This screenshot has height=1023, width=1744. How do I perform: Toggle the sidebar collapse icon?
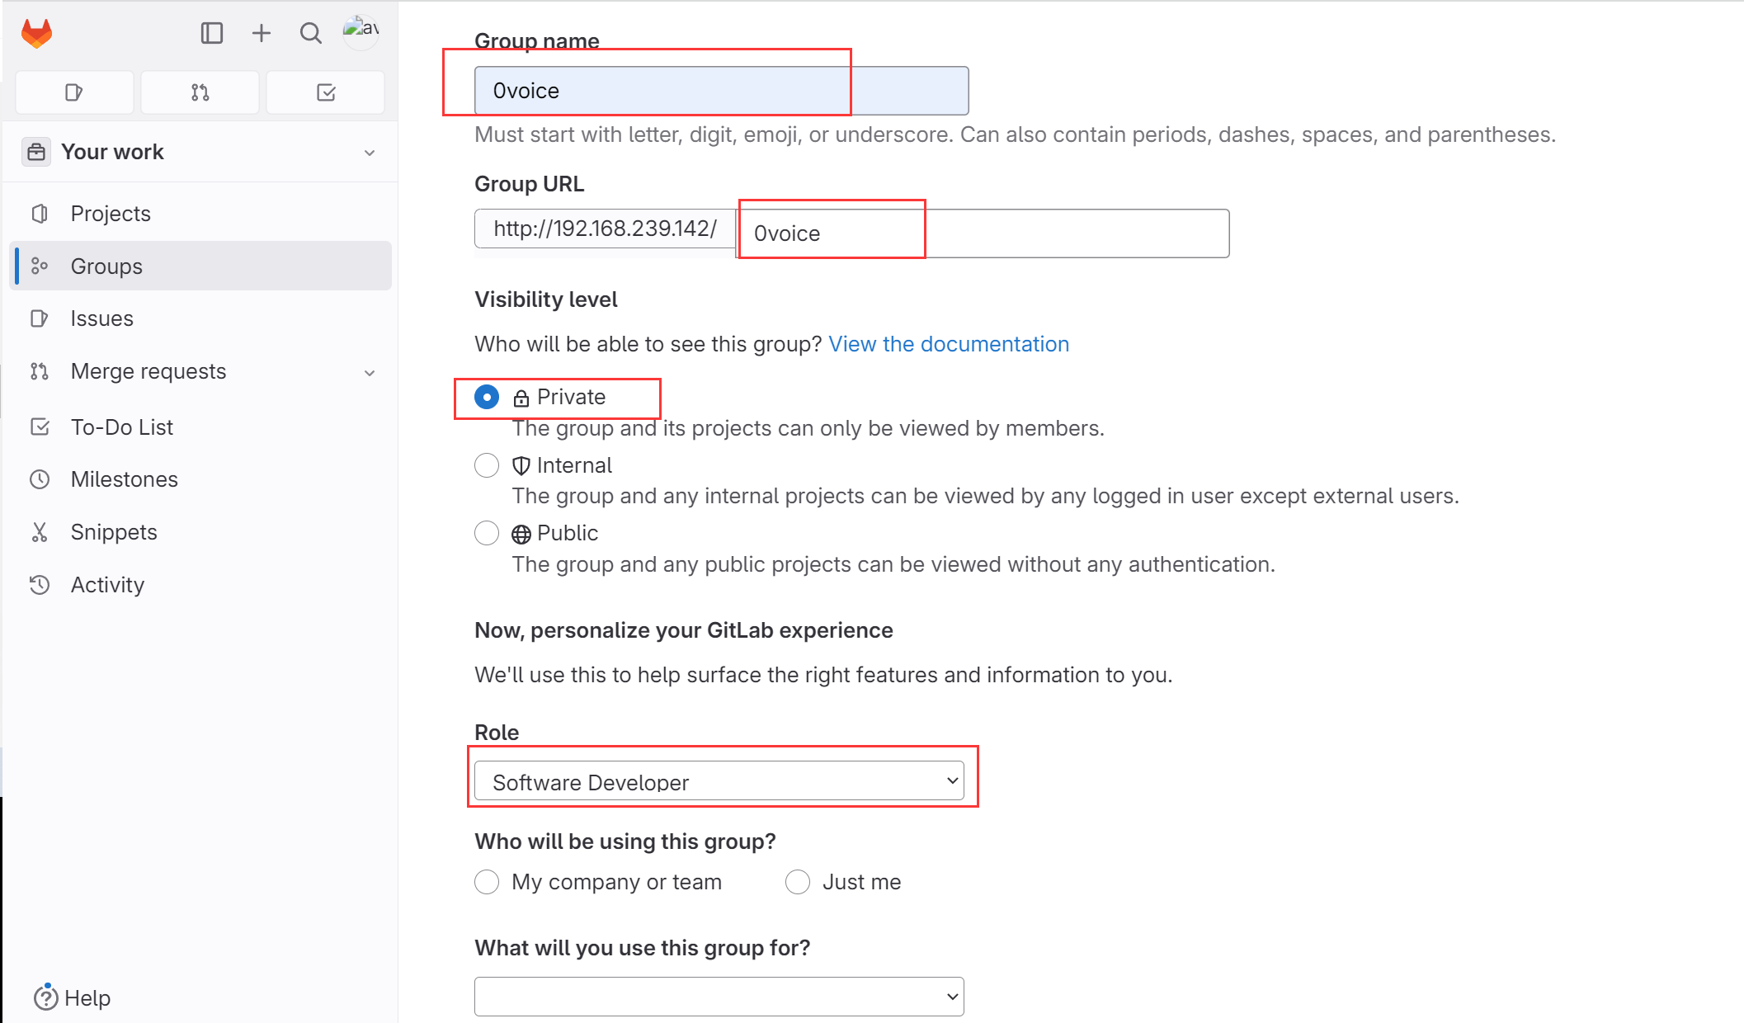point(211,33)
